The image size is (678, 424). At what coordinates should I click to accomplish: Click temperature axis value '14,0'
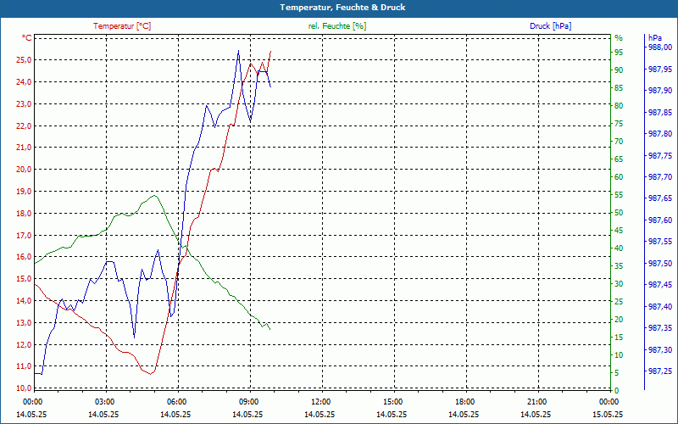(24, 301)
